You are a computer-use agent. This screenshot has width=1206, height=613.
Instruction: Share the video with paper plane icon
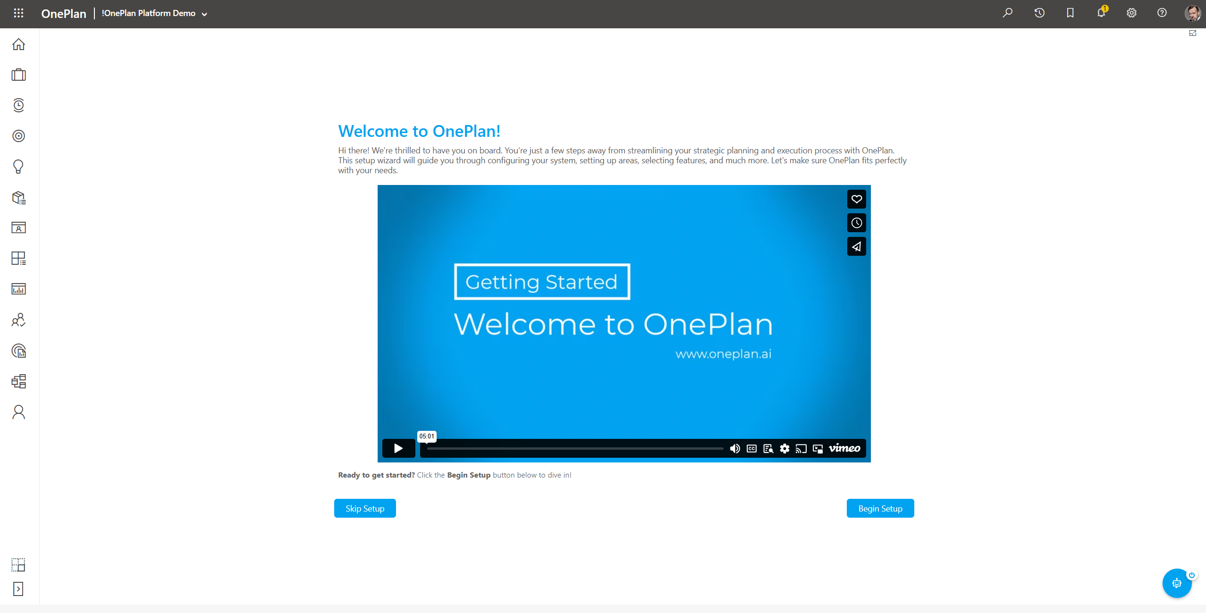pyautogui.click(x=856, y=246)
